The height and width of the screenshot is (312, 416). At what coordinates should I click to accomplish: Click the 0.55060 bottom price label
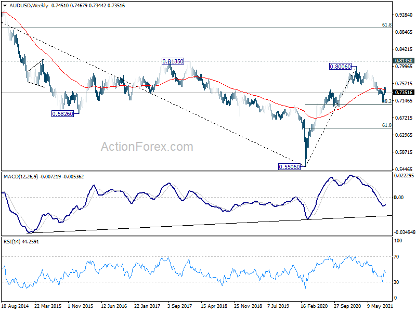point(289,166)
